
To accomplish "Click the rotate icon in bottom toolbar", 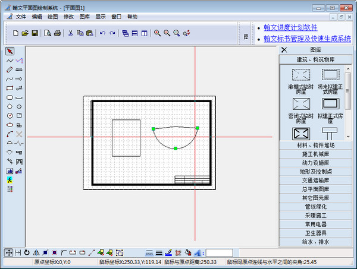I will (x=27, y=252).
